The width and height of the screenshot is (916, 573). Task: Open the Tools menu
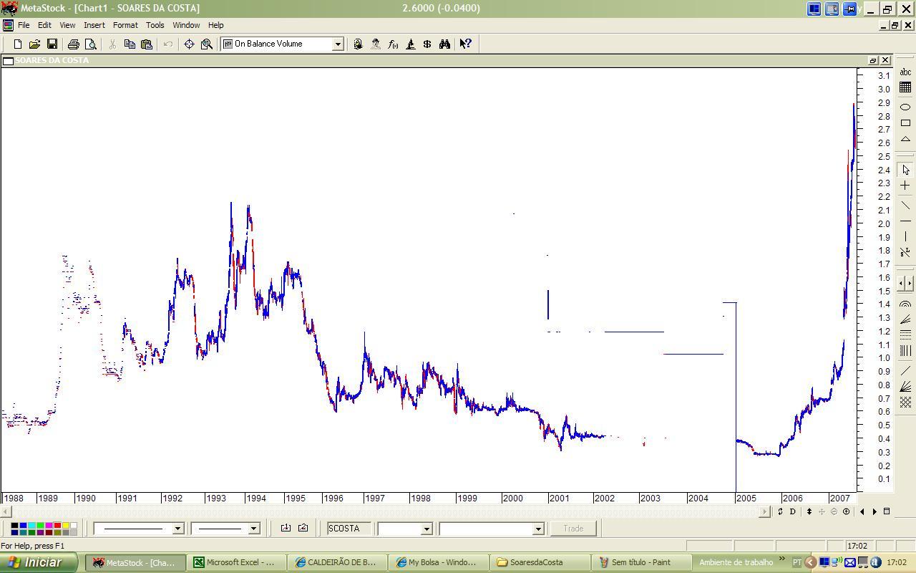155,25
